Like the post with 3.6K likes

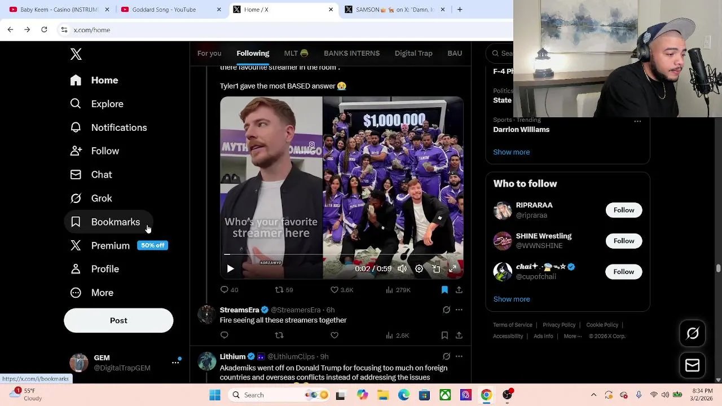coord(342,290)
